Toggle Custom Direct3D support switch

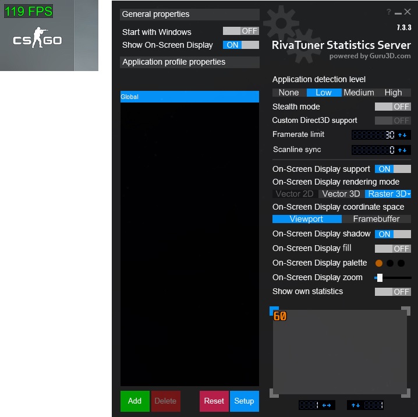pos(392,121)
